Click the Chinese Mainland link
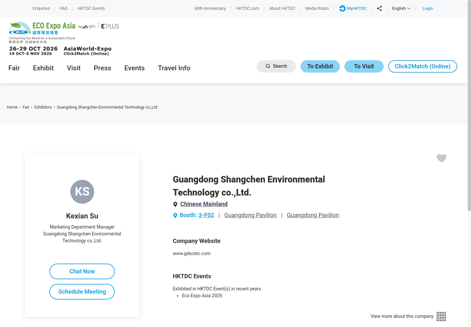The height and width of the screenshot is (327, 471). click(204, 204)
